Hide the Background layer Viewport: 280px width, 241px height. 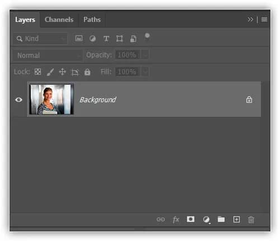(18, 99)
